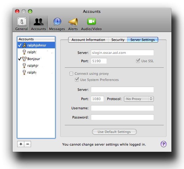Select the ralphjohnsr AIM account

[x=36, y=45]
